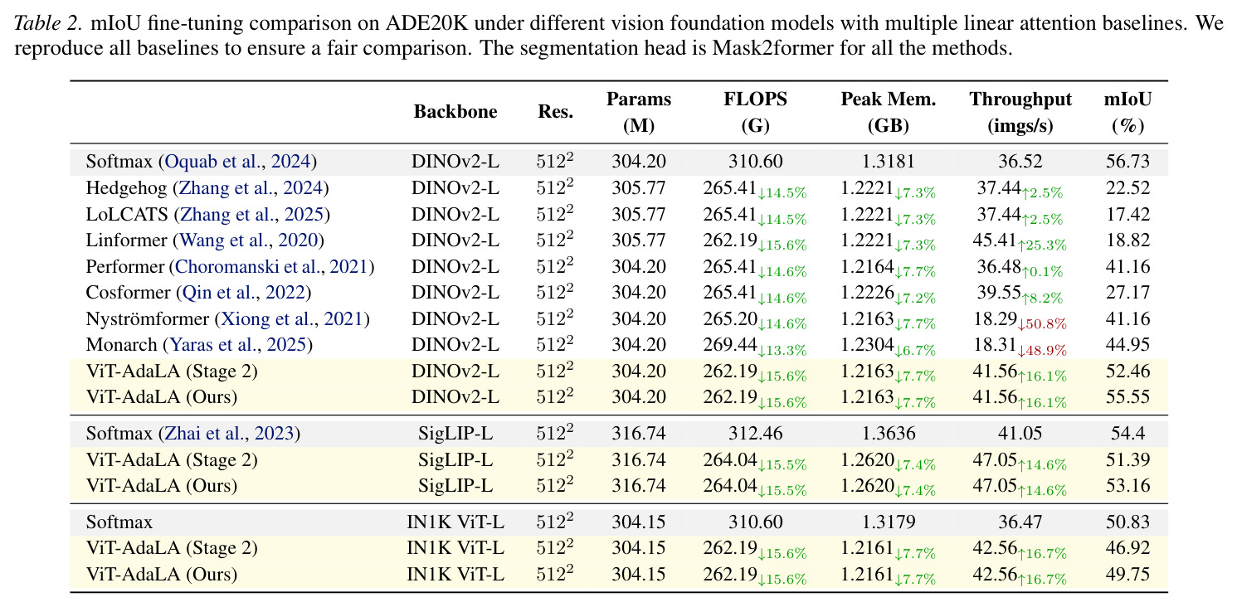Open the Xiong et al., 2021 citation
Image resolution: width=1237 pixels, height=607 pixels.
[x=292, y=319]
